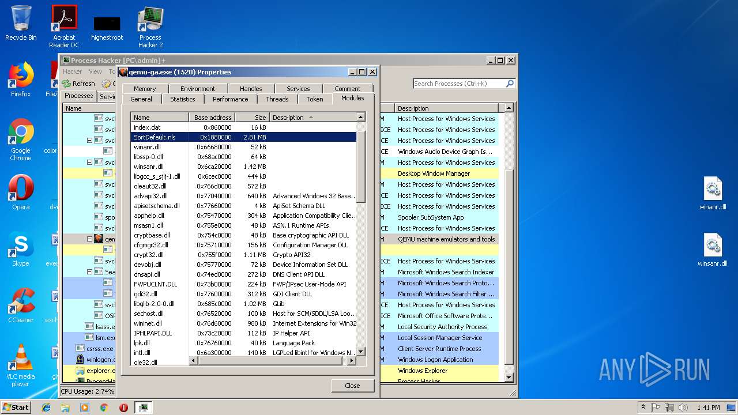The height and width of the screenshot is (415, 738).
Task: Open Acrobat Reader DC desktop shortcut
Action: 64,27
